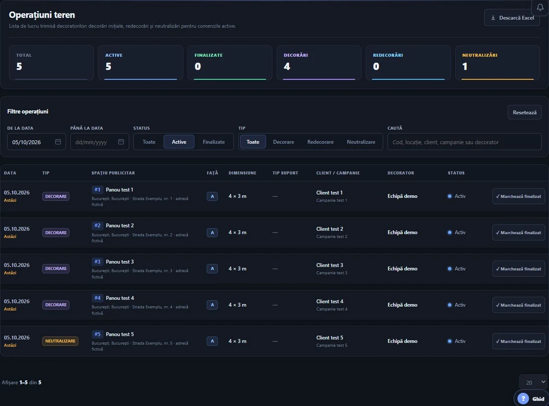
Task: Select the Toate status filter
Action: [149, 142]
